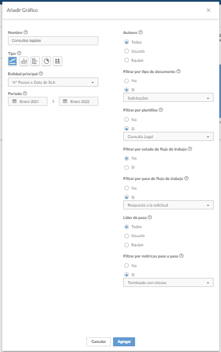
Task: Select Usuario under Líder de paso
Action: pyautogui.click(x=127, y=236)
